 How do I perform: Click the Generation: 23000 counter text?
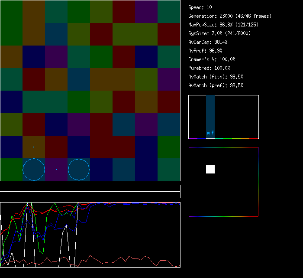click(230, 16)
